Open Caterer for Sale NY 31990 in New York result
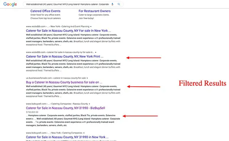 click(x=67, y=137)
